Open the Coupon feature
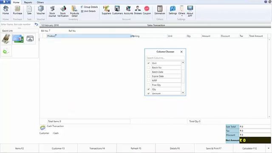Image resolution: width=272 pixels, height=153 pixels. point(147,10)
